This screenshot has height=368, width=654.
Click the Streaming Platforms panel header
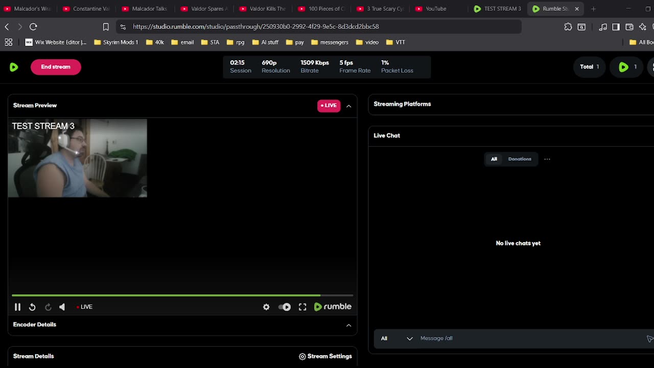pyautogui.click(x=511, y=104)
